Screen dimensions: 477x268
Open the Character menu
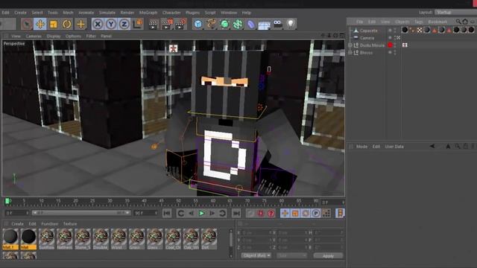pos(171,13)
